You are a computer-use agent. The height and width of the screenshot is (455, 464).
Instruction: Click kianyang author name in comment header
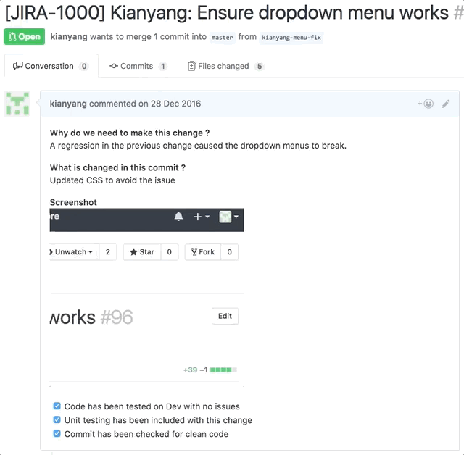(68, 104)
